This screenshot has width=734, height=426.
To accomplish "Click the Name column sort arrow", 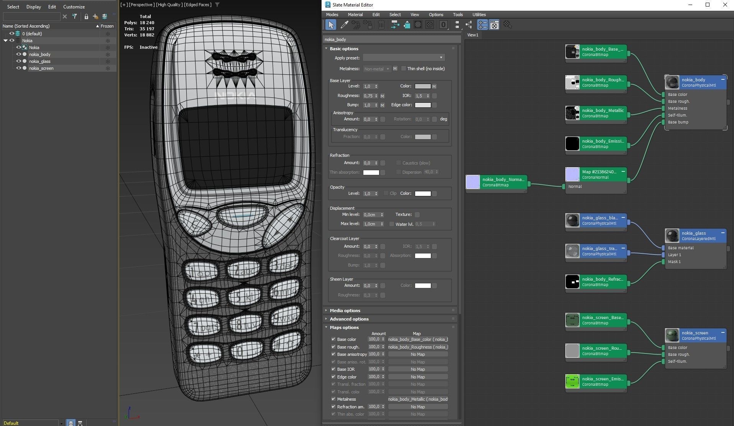I will [97, 26].
